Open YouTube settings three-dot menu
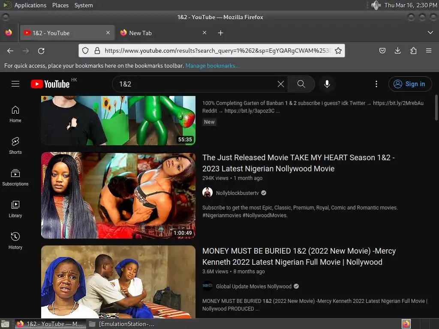The width and height of the screenshot is (439, 329). [x=376, y=84]
